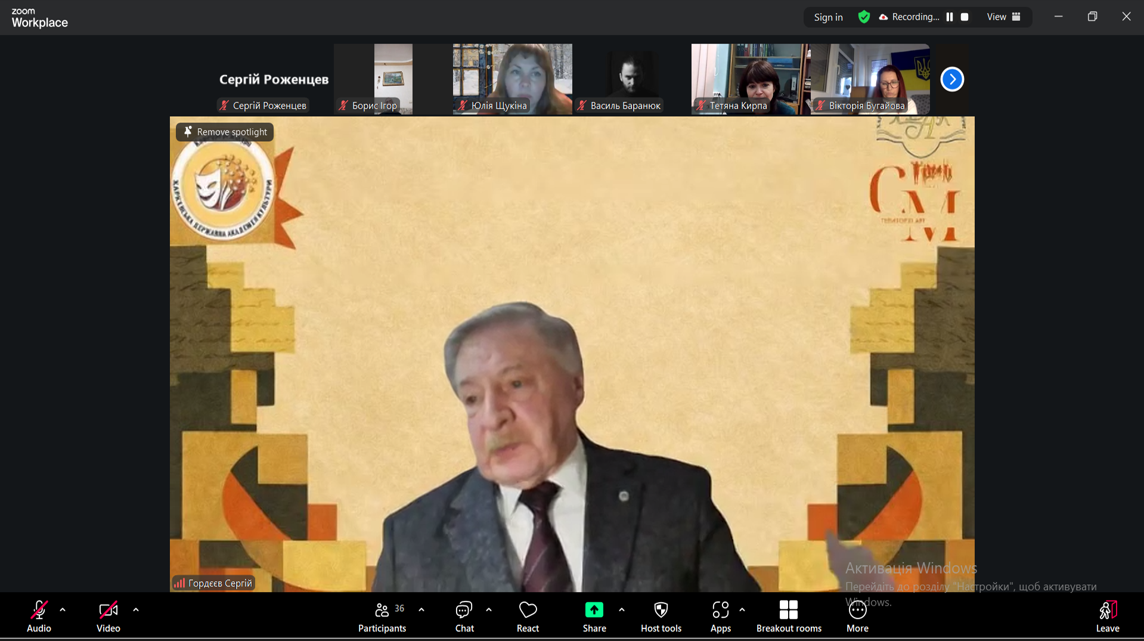Screen dimensions: 1144x641
Task: Click the React heart icon
Action: [x=528, y=617]
